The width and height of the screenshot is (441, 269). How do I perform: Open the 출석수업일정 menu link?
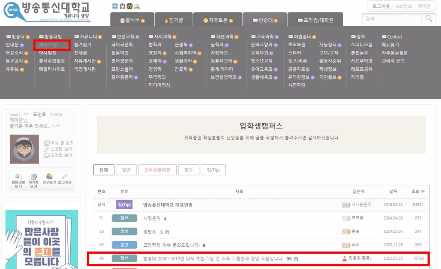click(52, 61)
